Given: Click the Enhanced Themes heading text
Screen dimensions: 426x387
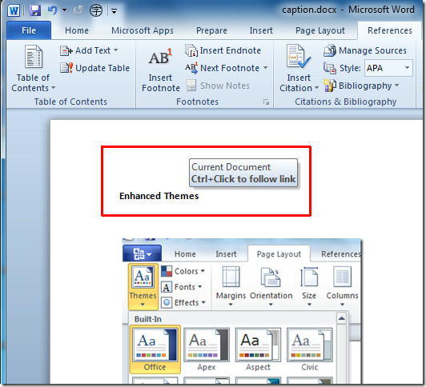Looking at the screenshot, I should (159, 196).
